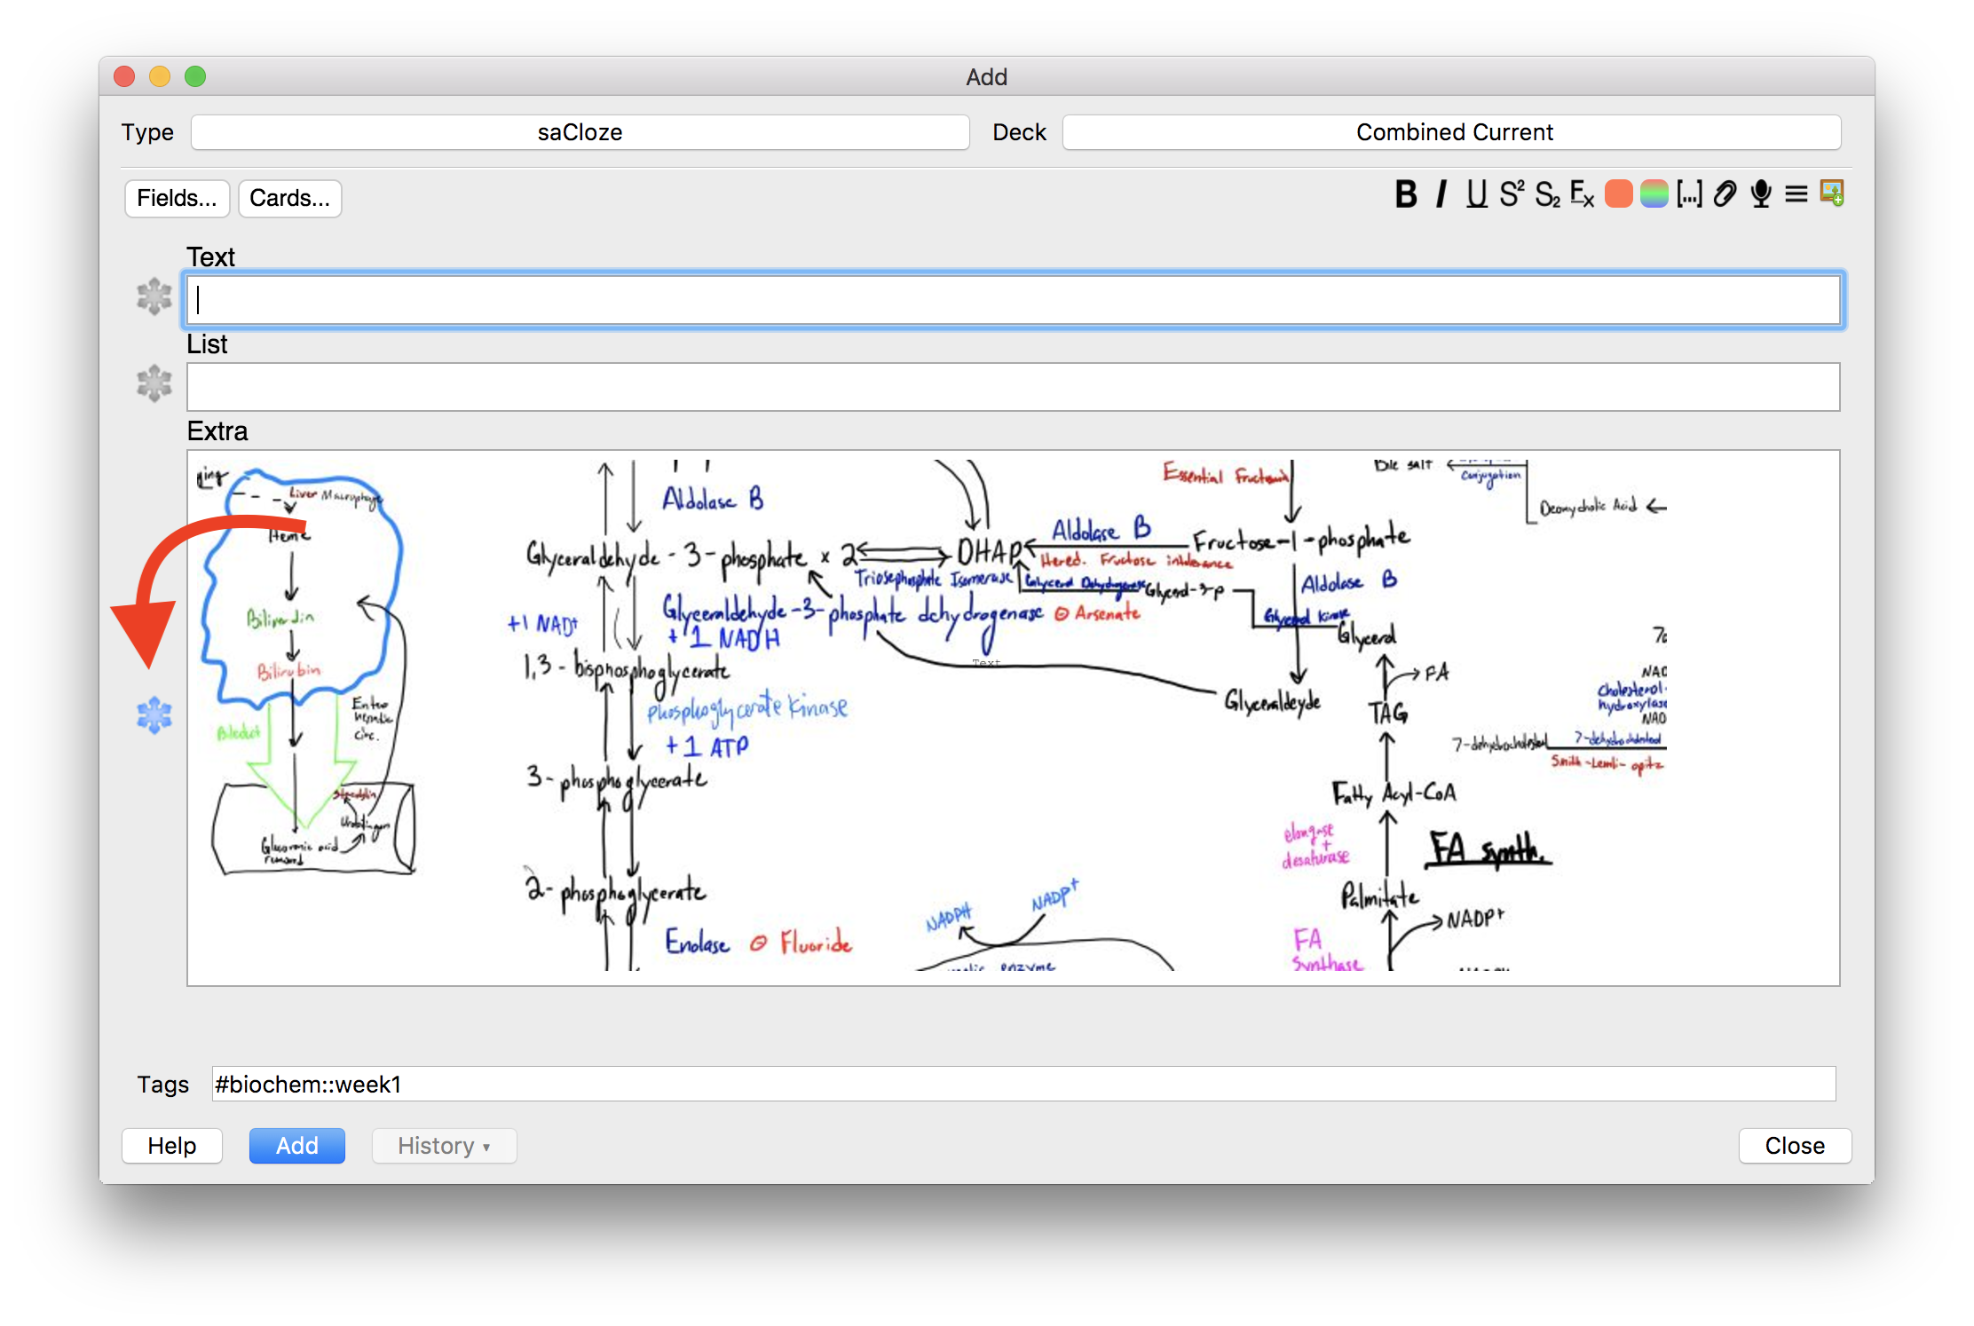This screenshot has height=1326, width=1974.
Task: Toggle the frozen snowflake for List field
Action: click(154, 383)
